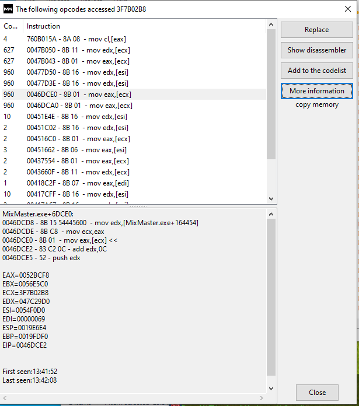Select row 00477D50 mov edx,[esi]
The width and height of the screenshot is (359, 406).
[134, 72]
